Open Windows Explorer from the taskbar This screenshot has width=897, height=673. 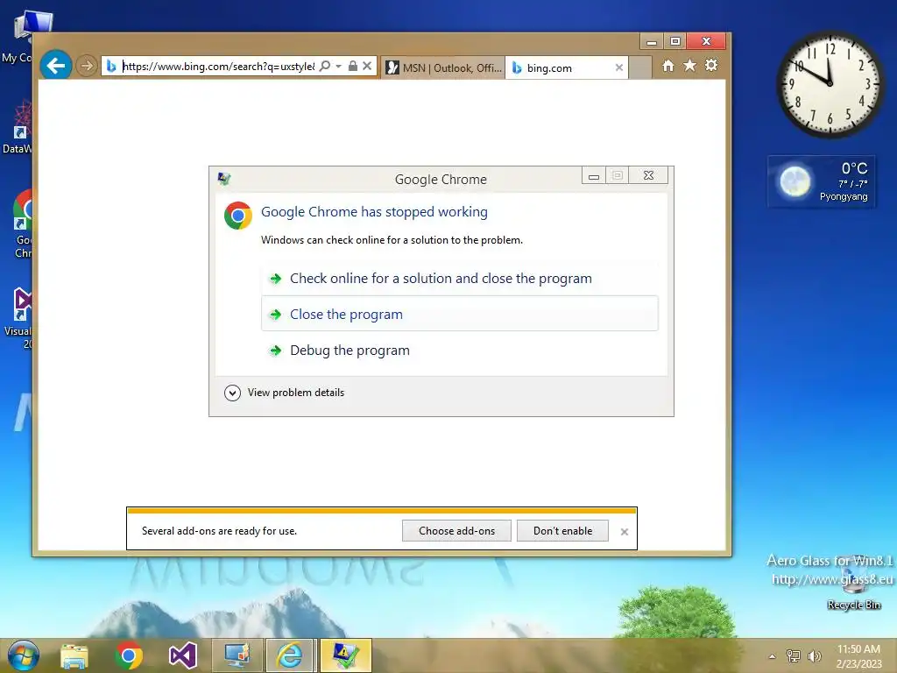[74, 655]
